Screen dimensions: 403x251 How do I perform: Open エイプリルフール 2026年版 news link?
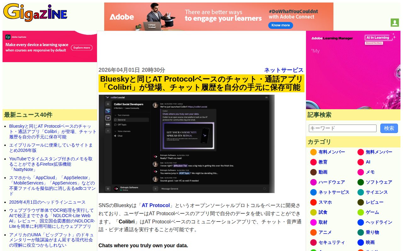point(51,148)
